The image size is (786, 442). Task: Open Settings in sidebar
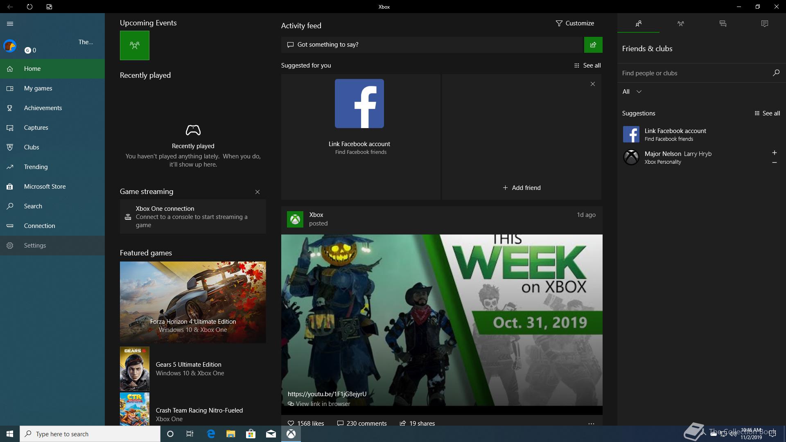[x=52, y=246]
